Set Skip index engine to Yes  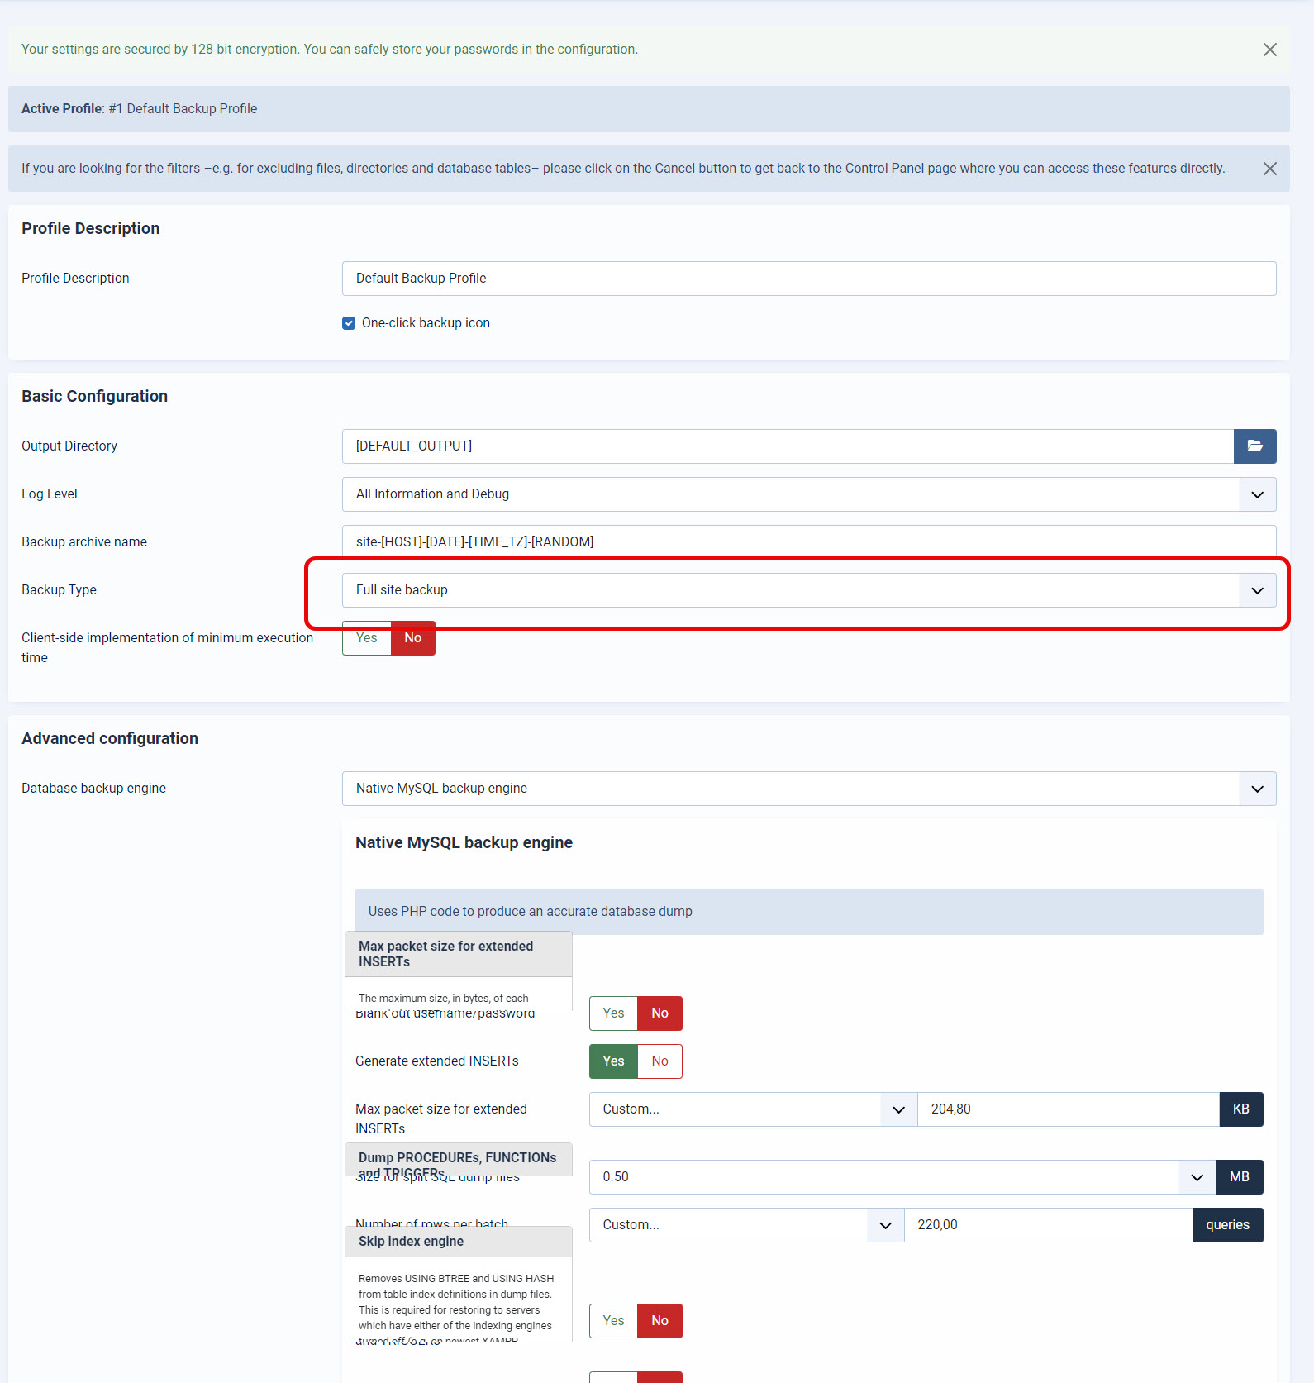pyautogui.click(x=613, y=1321)
